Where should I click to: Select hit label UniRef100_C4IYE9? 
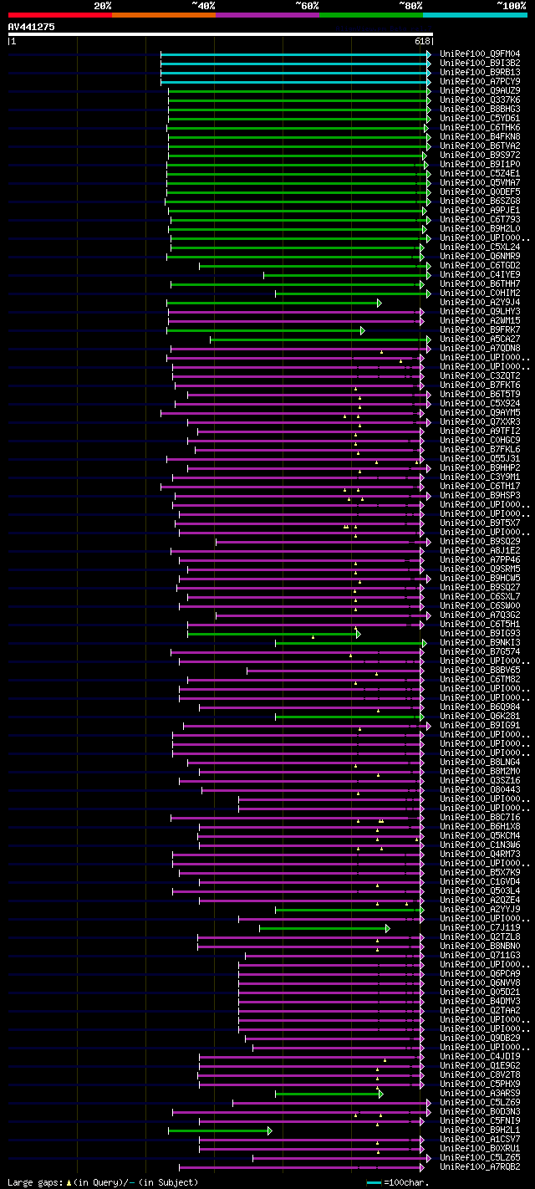point(480,274)
